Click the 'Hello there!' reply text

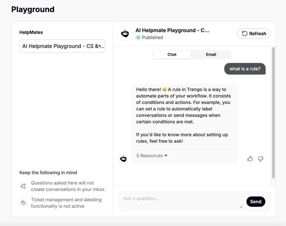183,106
